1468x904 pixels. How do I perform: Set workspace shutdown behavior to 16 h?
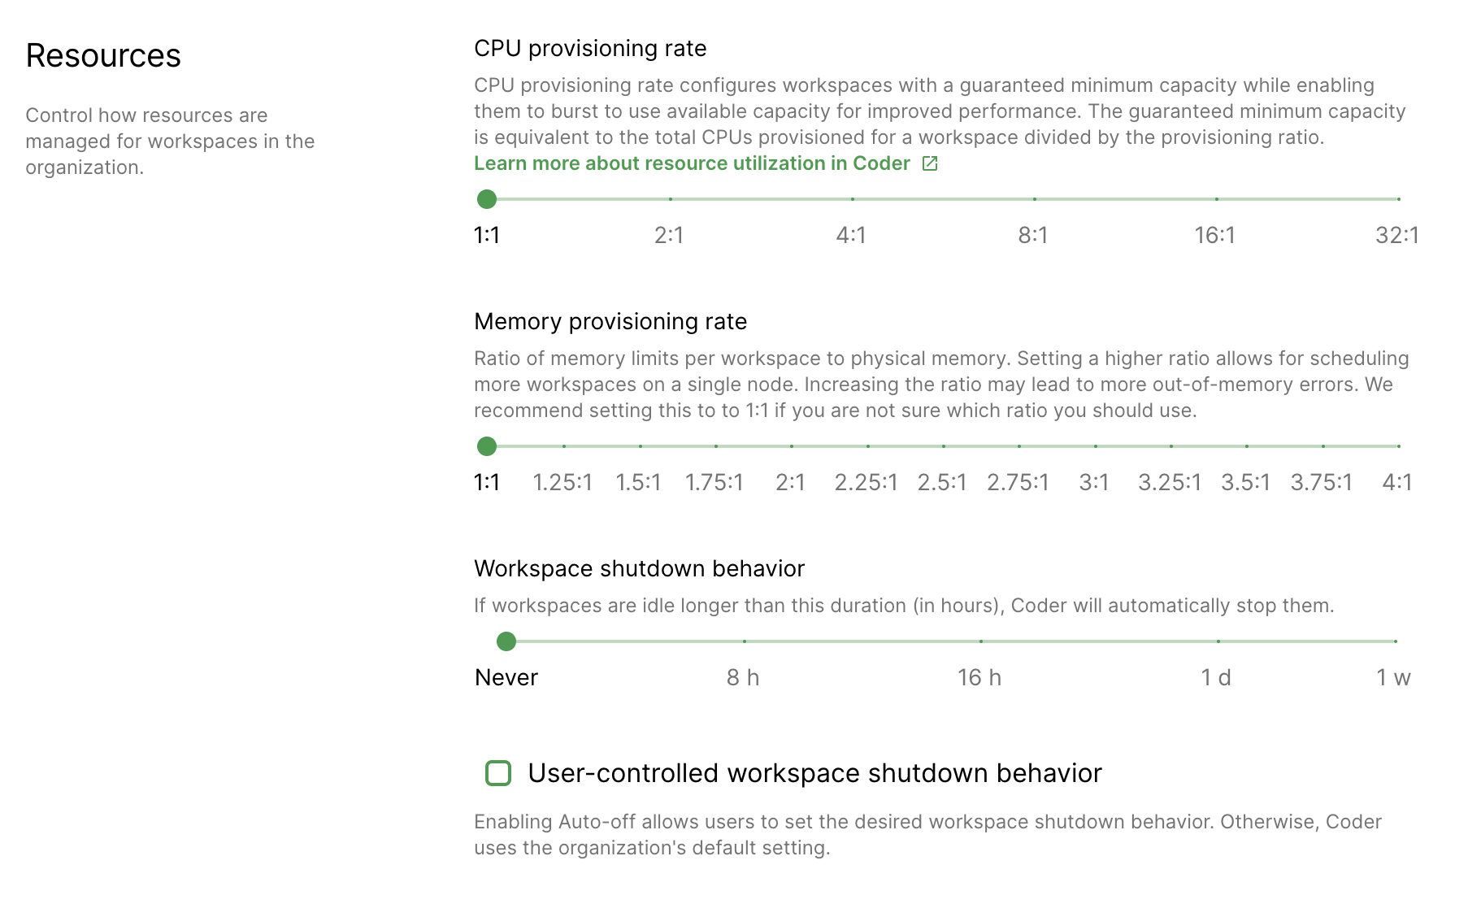coord(979,641)
